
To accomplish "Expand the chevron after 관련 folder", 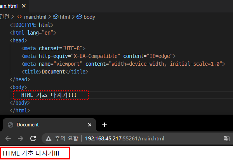I will 13,17.
